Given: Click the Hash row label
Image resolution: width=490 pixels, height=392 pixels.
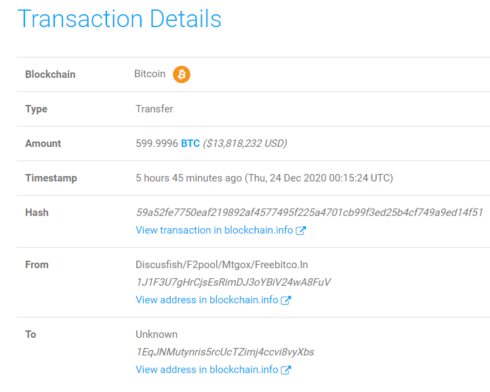Looking at the screenshot, I should [x=37, y=213].
